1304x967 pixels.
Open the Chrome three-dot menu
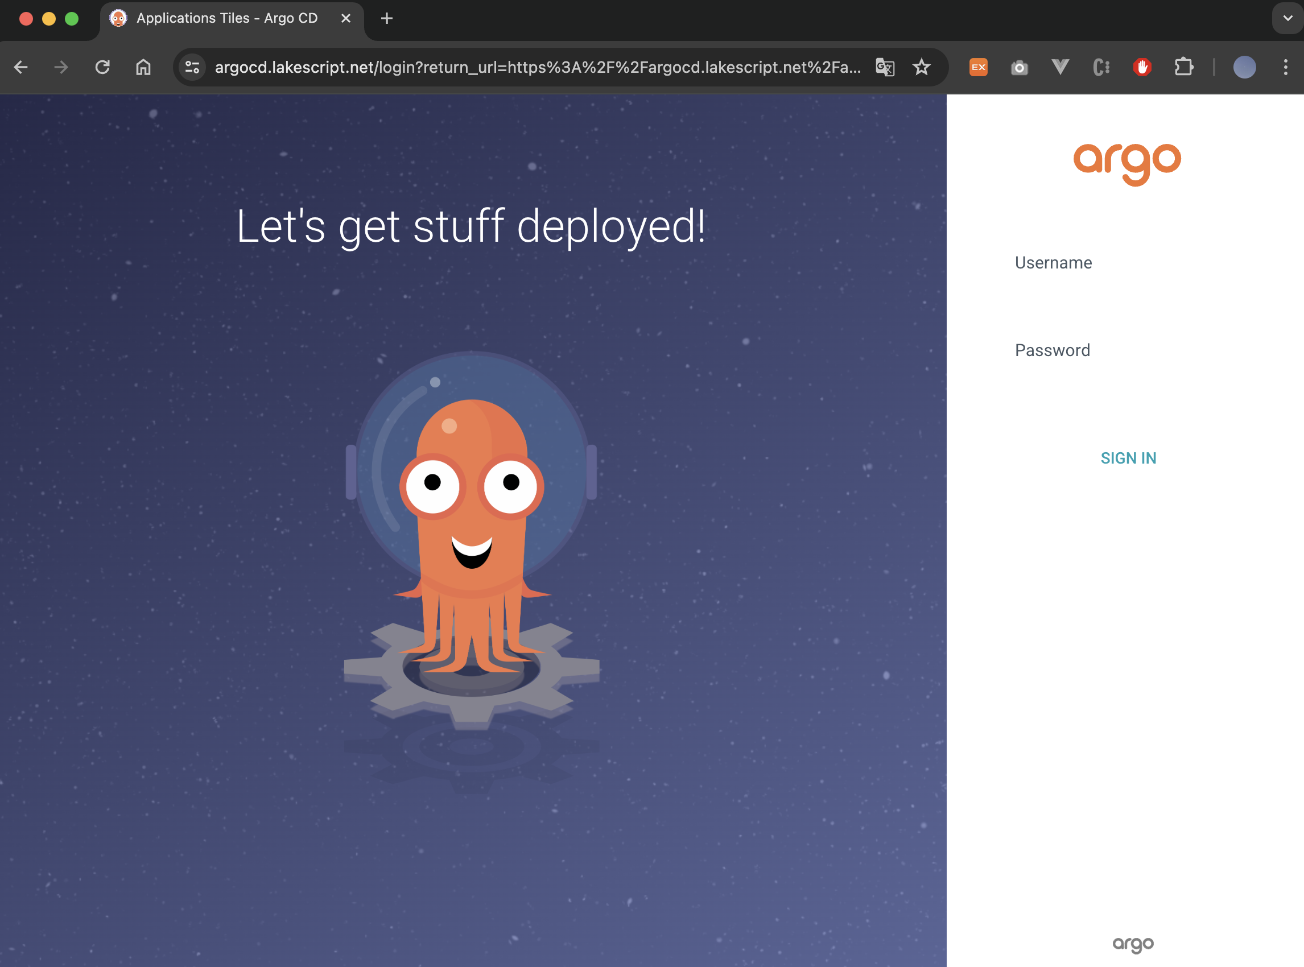[1286, 67]
